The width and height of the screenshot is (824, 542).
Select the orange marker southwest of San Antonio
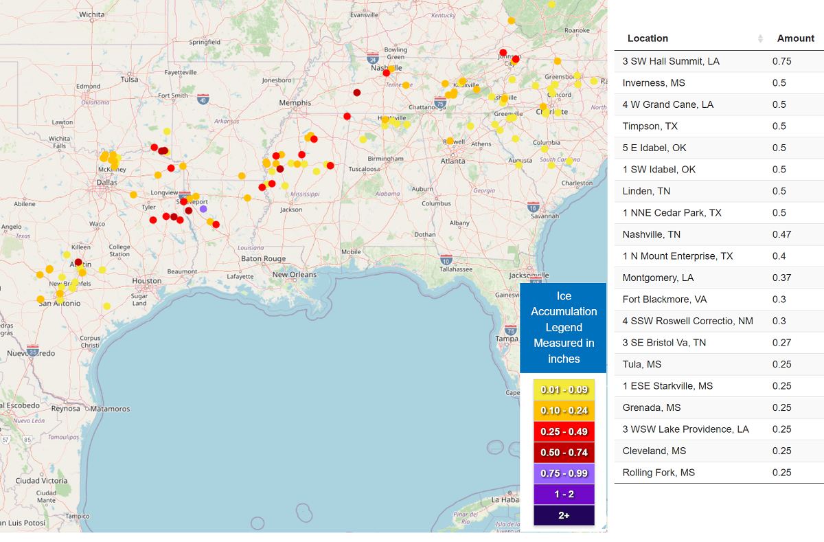[41, 299]
